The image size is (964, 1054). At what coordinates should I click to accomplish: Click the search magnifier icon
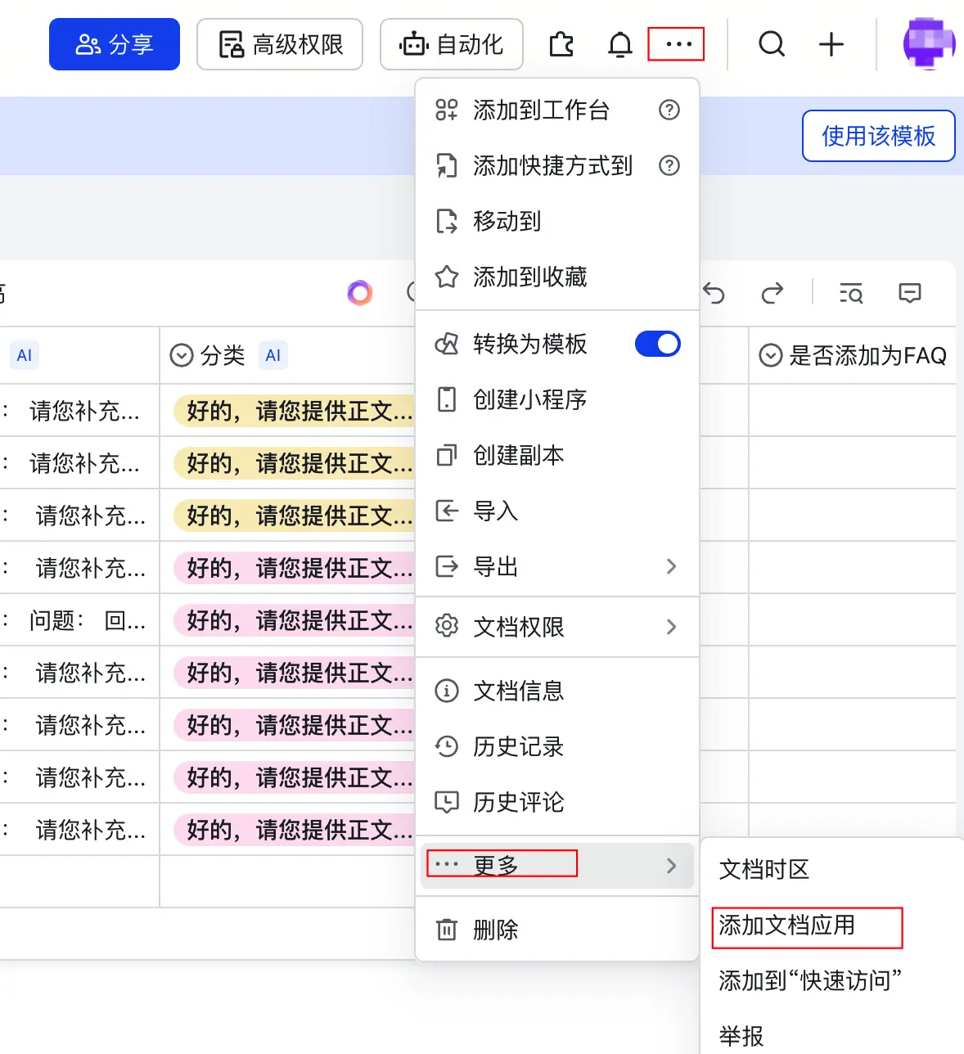tap(772, 43)
